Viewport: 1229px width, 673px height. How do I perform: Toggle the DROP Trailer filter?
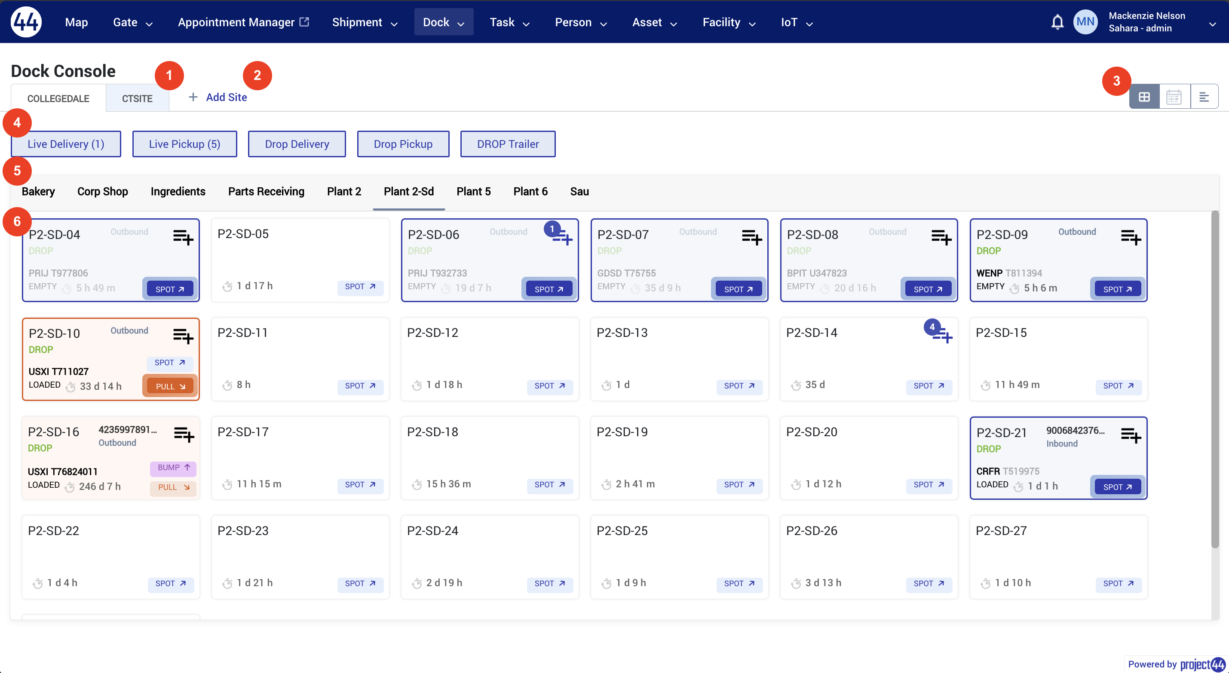[508, 144]
